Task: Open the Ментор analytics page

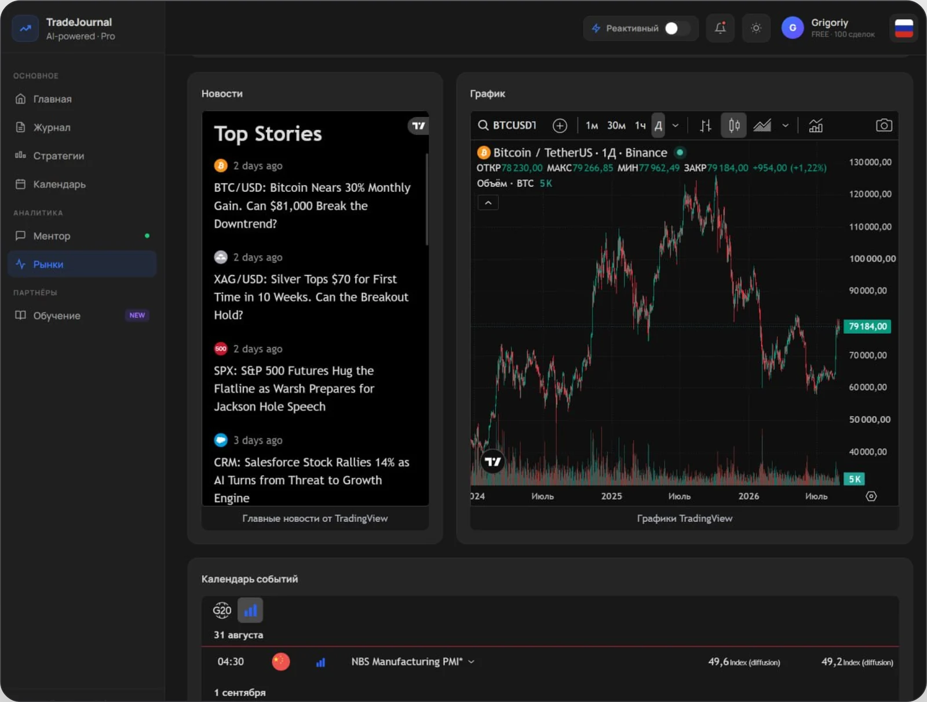Action: pyautogui.click(x=82, y=236)
